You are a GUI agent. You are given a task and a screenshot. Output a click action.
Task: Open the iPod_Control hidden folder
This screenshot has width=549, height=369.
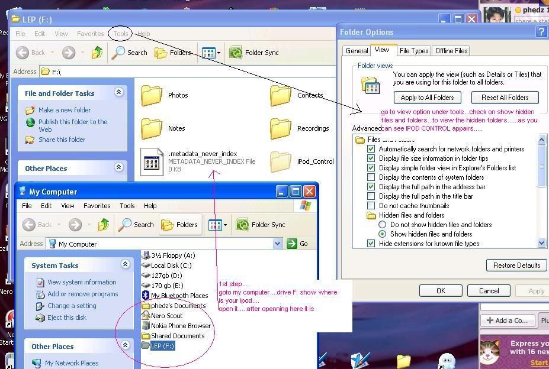(x=281, y=161)
